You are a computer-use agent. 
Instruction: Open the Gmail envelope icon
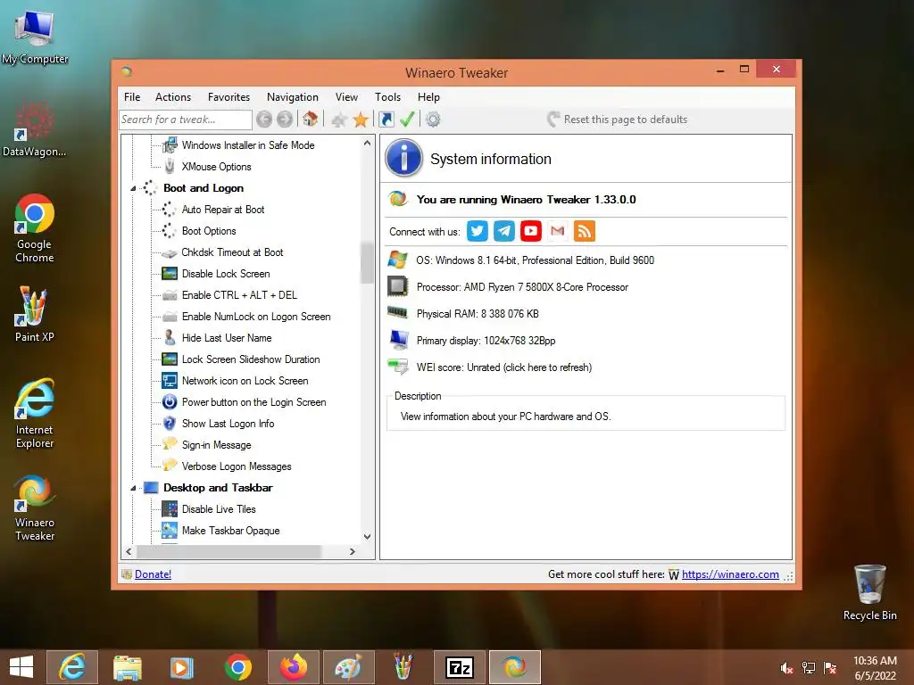(x=558, y=231)
